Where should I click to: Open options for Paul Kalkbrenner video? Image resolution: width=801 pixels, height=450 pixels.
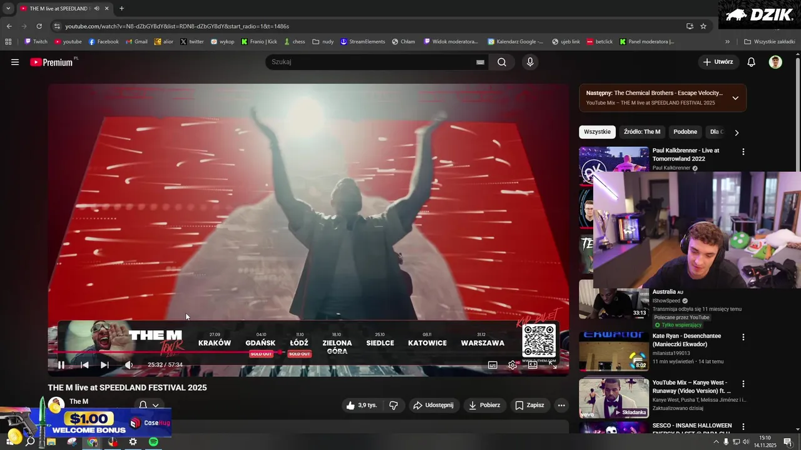pos(743,152)
